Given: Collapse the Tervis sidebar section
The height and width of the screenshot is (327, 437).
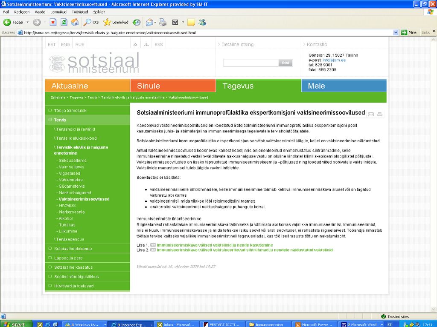Looking at the screenshot, I should point(50,120).
